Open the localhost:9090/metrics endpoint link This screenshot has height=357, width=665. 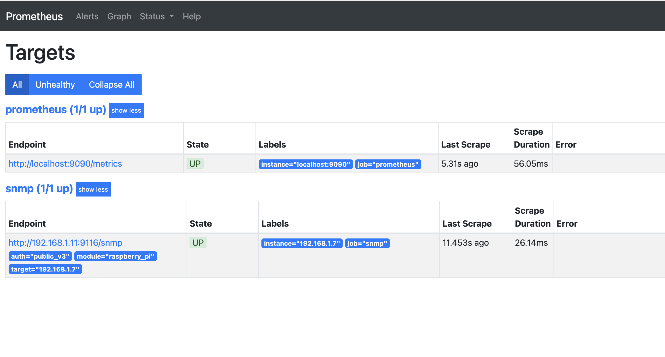[x=65, y=164]
